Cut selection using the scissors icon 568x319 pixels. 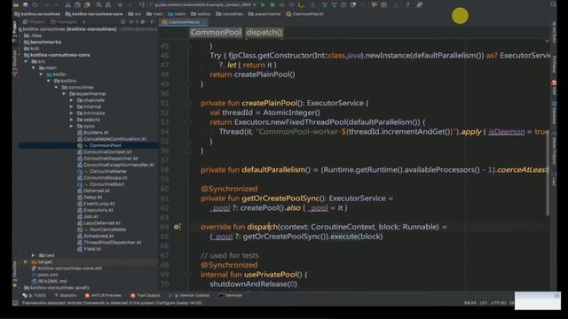tap(67, 4)
